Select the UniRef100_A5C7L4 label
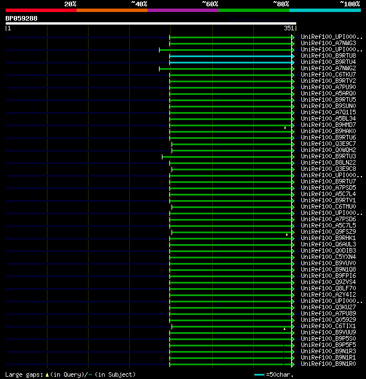The width and height of the screenshot is (366, 379). (x=328, y=194)
